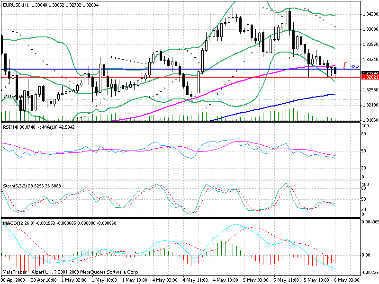
Task: Click the -0.00225 MACD scale value
Action: tap(370, 273)
